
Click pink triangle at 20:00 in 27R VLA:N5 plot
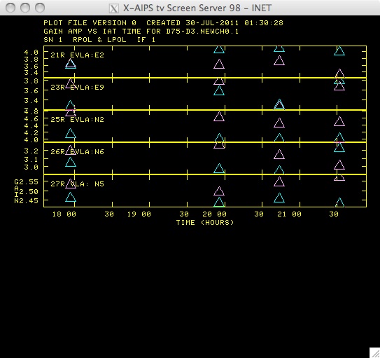(219, 191)
